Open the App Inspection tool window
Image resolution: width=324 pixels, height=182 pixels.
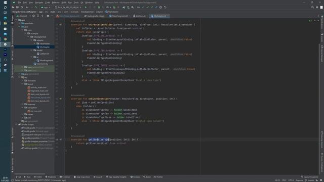[x=82, y=177]
